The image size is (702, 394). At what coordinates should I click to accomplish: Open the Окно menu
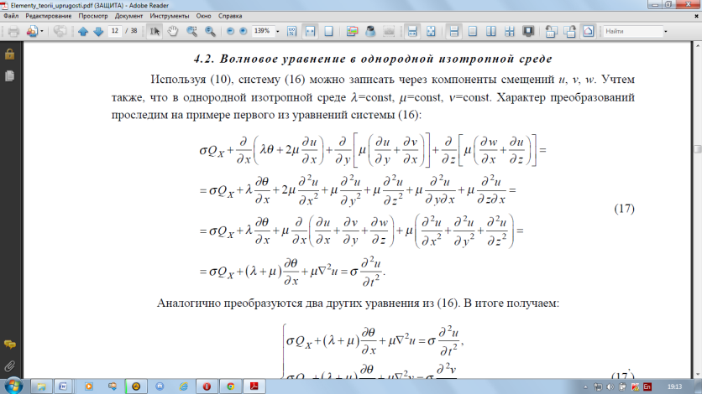click(203, 16)
